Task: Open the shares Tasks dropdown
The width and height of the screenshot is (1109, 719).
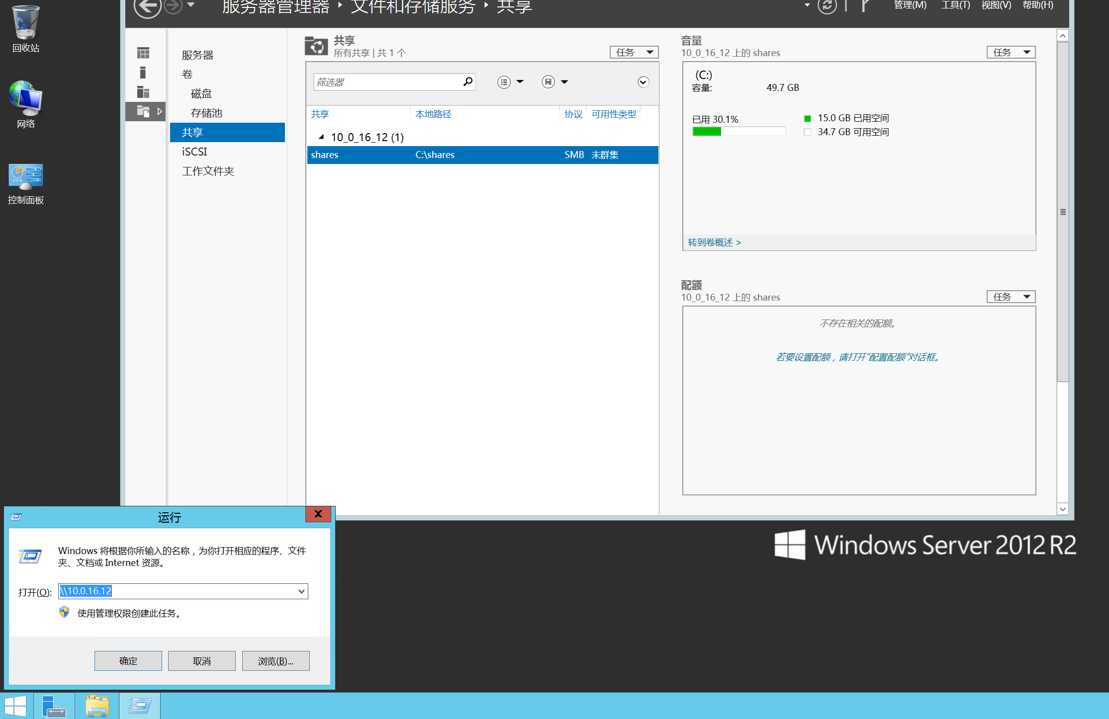Action: (634, 52)
